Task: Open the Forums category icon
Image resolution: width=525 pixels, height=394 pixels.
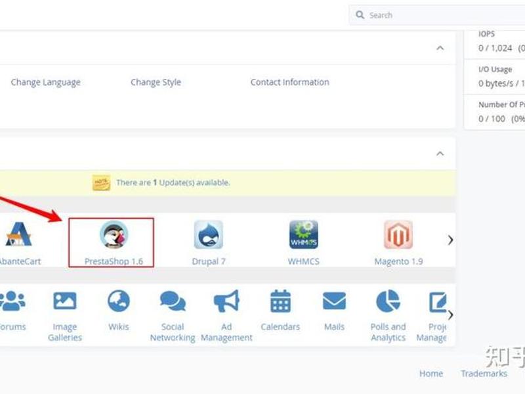Action: (12, 301)
